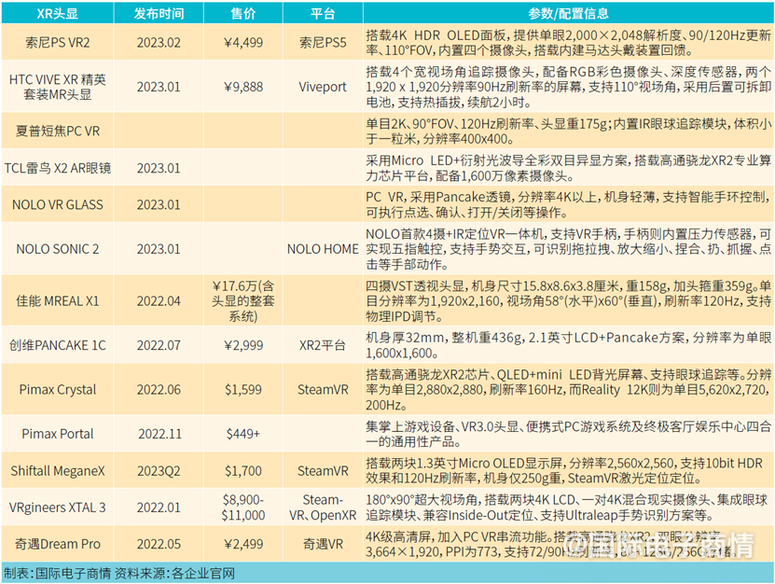This screenshot has width=775, height=584.
Task: Select the release date "2022.04"
Action: (159, 300)
